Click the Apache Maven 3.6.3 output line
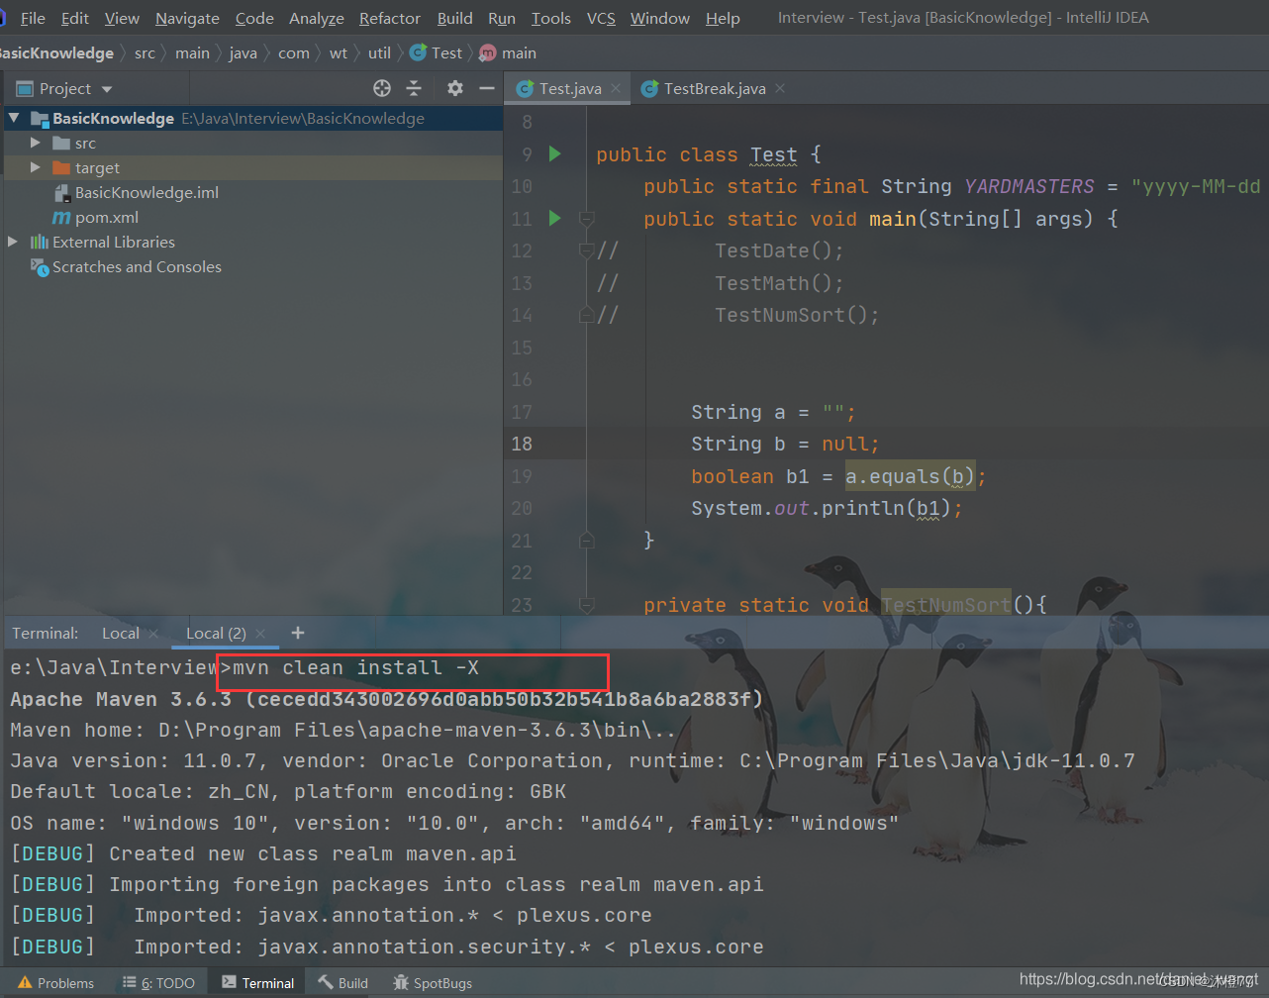 point(387,700)
